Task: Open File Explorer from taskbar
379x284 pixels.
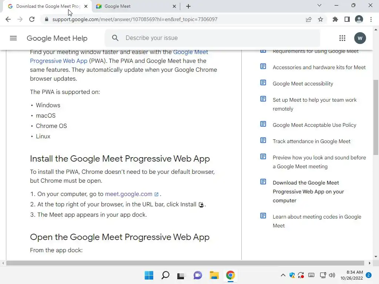Action: (214, 275)
